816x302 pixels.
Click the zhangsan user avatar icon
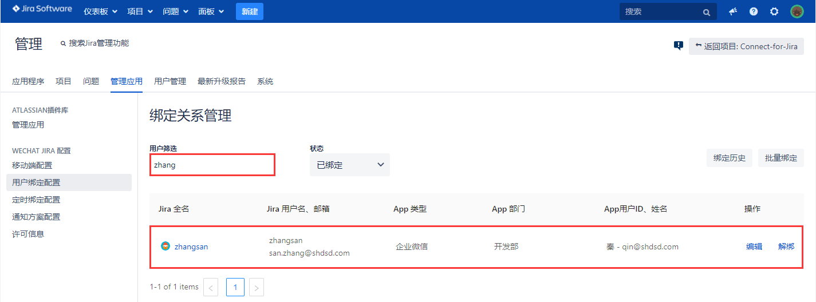(165, 247)
